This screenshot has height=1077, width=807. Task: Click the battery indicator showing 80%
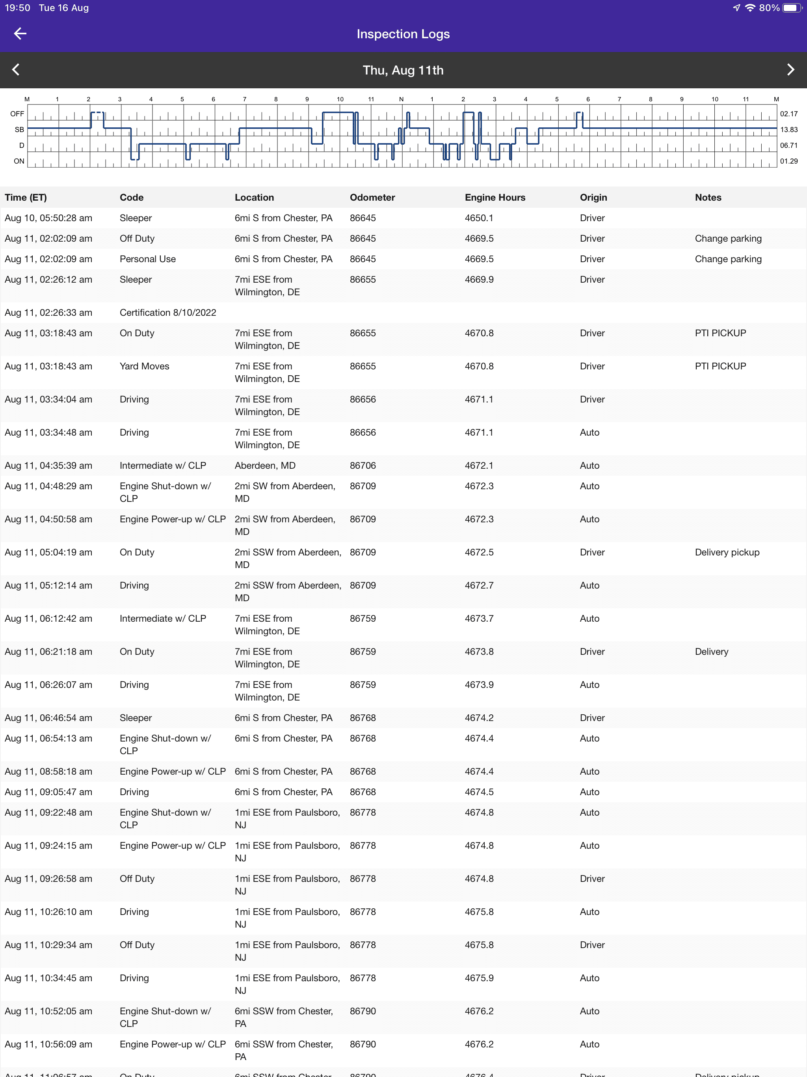coord(792,8)
